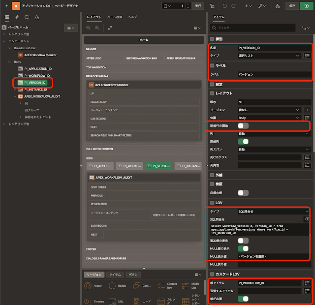Open the SQL問合せ code editor icon
Screen dimensions: 315x305
[x=307, y=219]
